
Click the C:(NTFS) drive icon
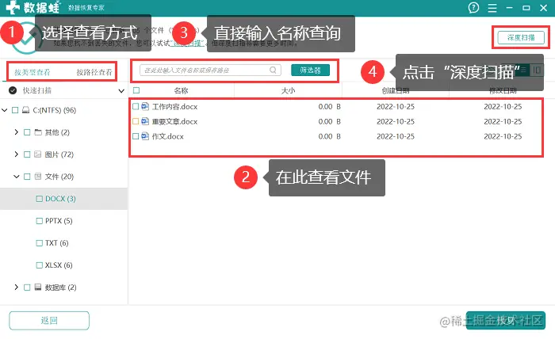point(26,110)
